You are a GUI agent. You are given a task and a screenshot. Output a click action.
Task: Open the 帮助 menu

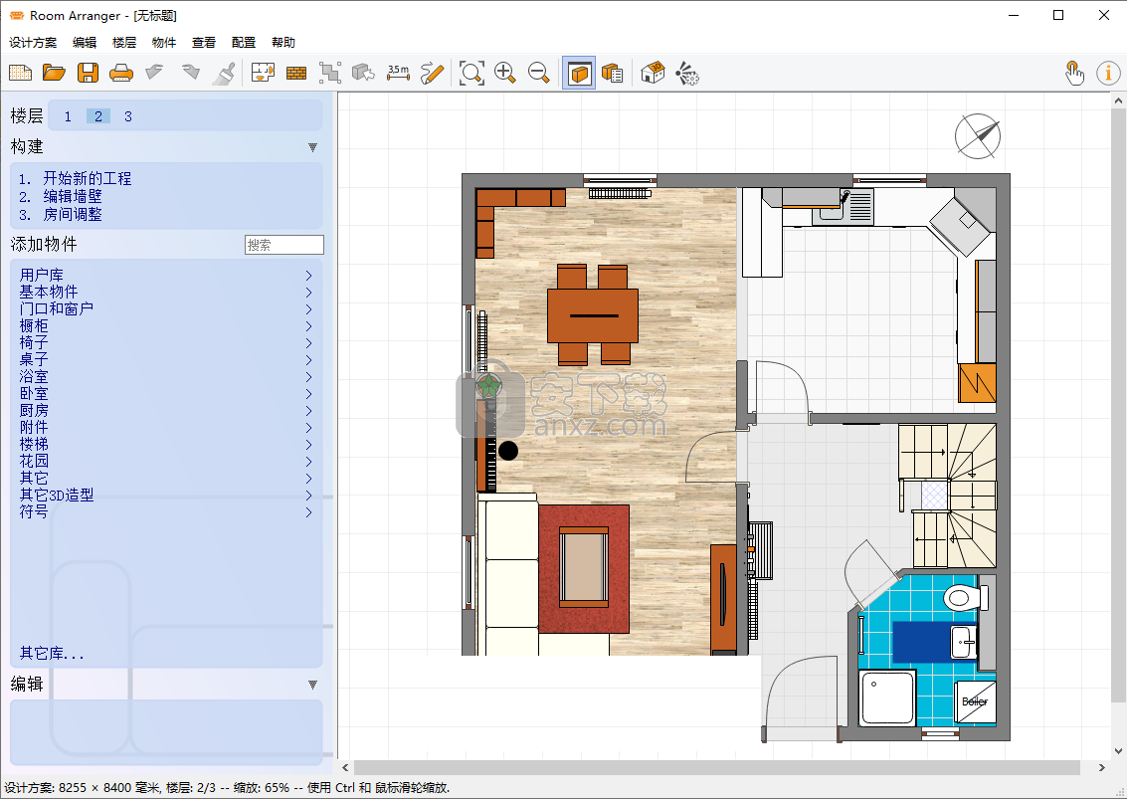283,43
